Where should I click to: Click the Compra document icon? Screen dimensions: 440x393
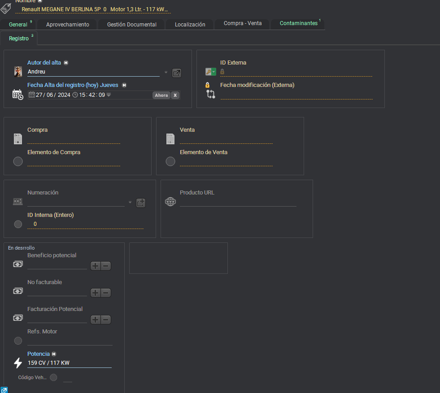(x=18, y=139)
